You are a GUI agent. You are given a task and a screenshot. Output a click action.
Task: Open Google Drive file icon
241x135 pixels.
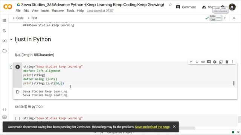(18, 4)
